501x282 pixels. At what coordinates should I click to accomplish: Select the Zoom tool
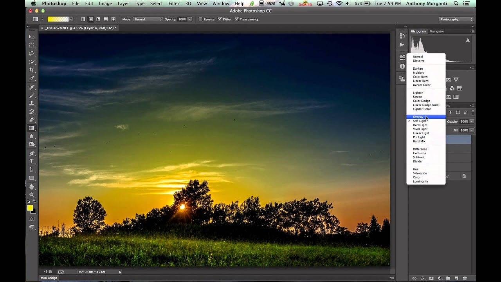[x=32, y=195]
